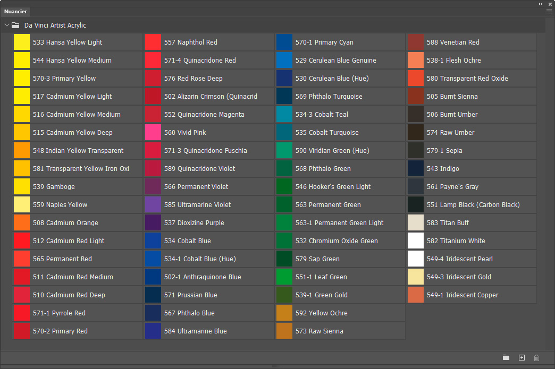This screenshot has height=369, width=555.
Task: Select the 560 Vivid Pink swatch
Action: [x=209, y=133]
